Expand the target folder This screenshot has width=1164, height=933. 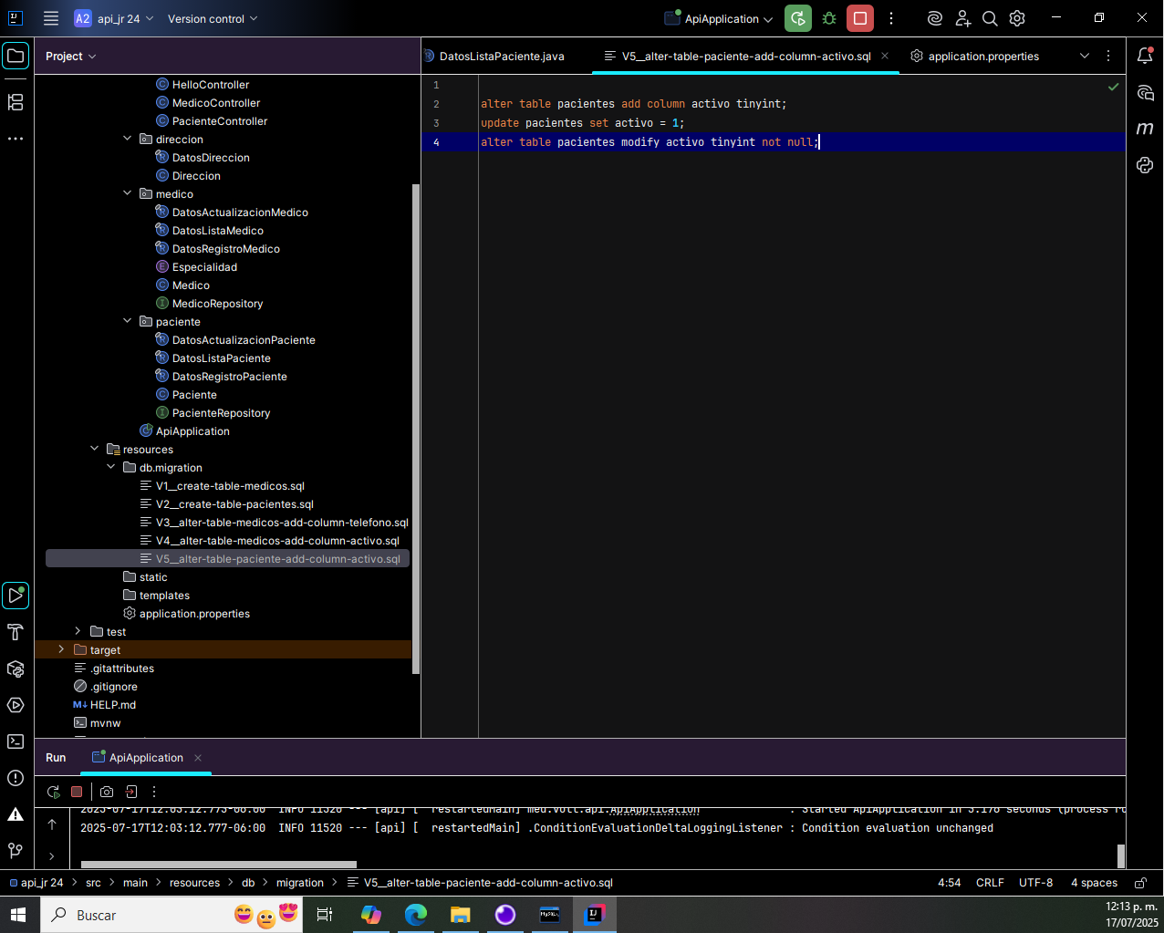[62, 649]
